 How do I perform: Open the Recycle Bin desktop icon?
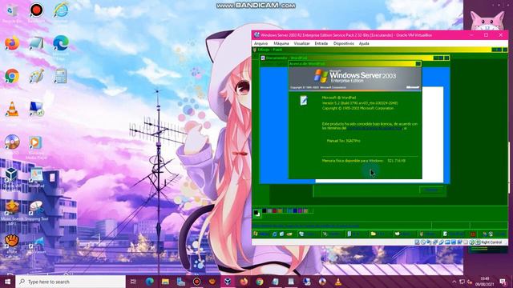(x=12, y=13)
